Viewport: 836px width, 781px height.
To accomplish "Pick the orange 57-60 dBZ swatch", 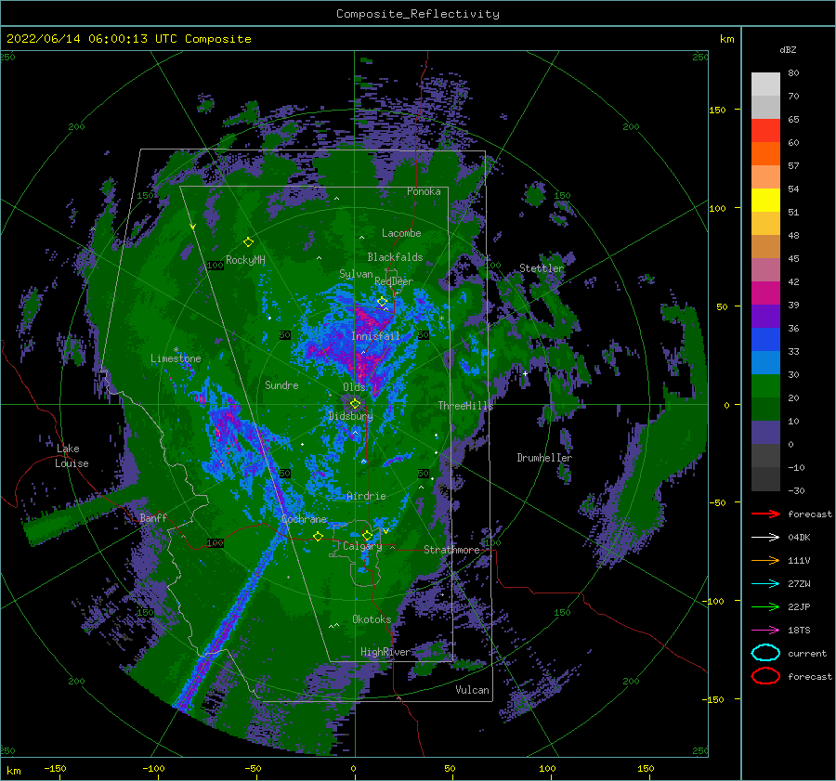I will click(x=765, y=154).
